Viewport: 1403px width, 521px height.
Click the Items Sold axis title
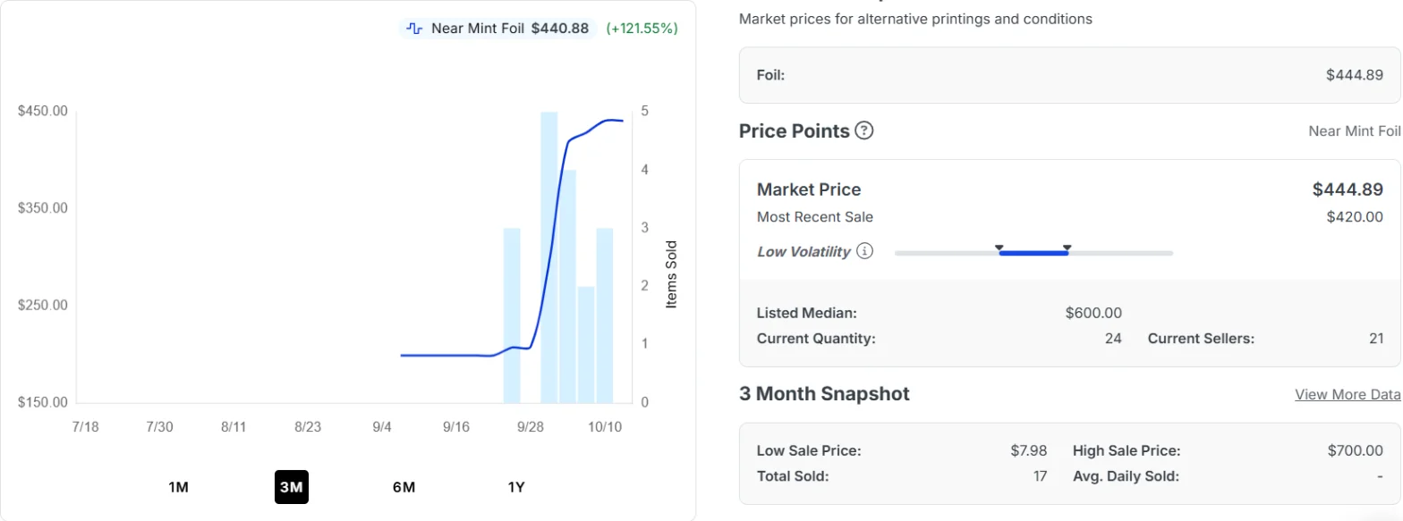[x=672, y=274]
